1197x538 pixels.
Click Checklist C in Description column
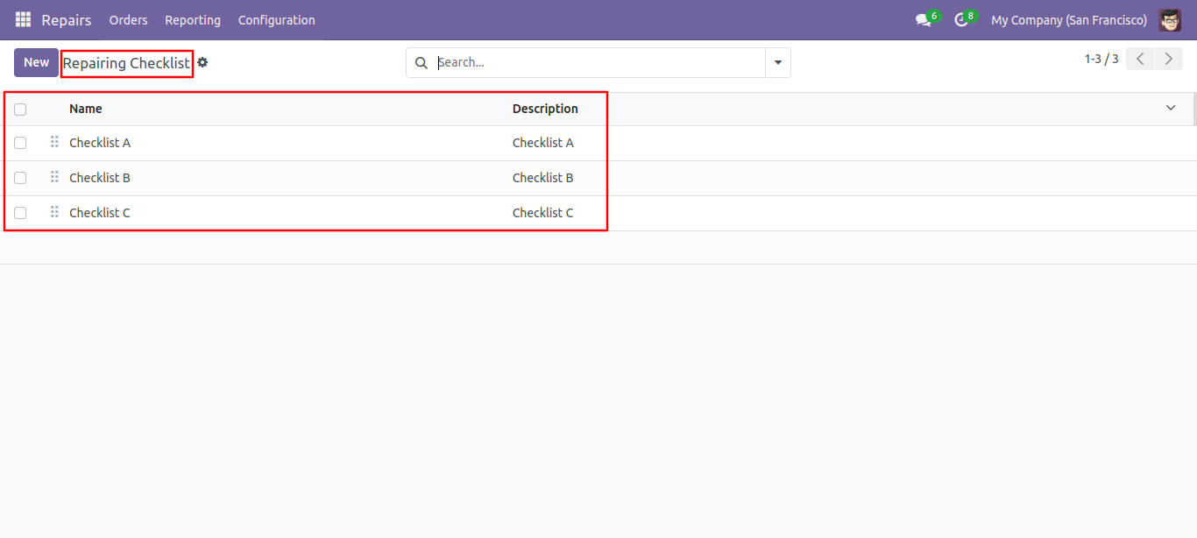tap(543, 213)
